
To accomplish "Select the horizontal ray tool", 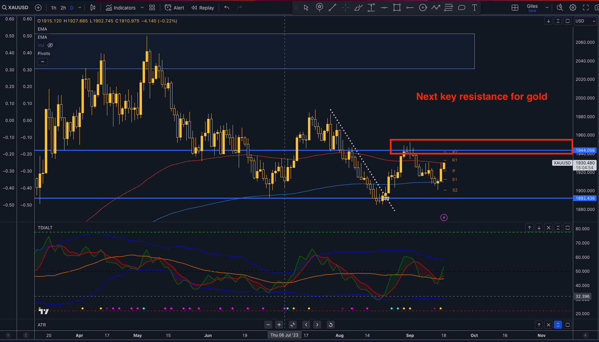I will pos(410,7).
